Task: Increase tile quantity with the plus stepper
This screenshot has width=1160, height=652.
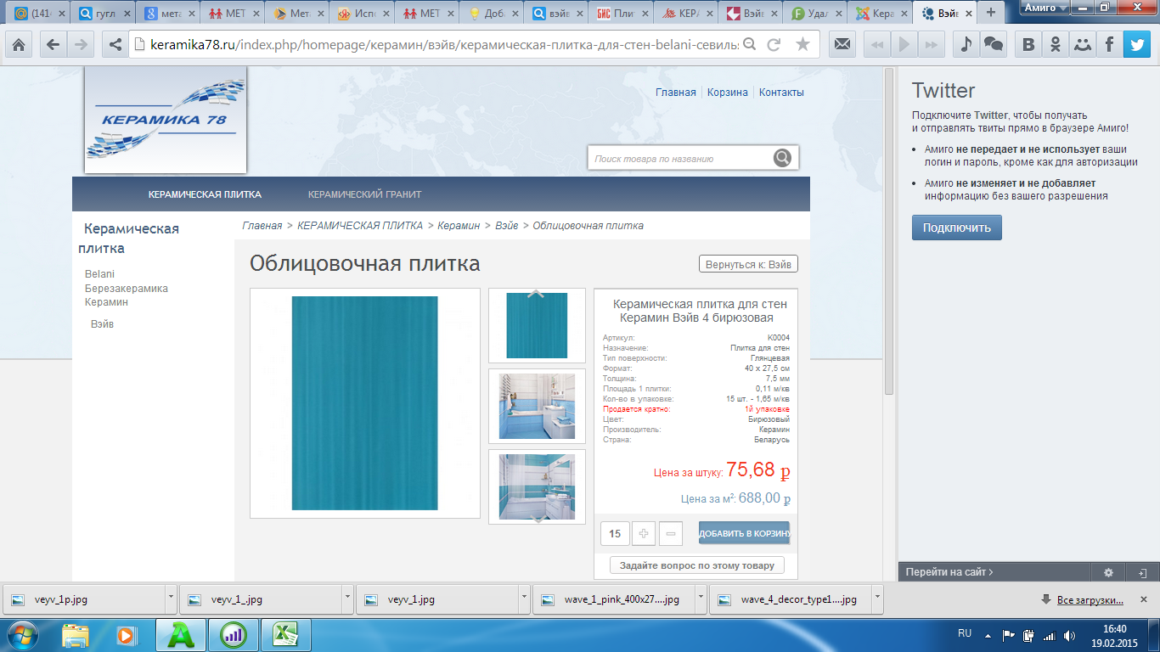Action: click(643, 533)
